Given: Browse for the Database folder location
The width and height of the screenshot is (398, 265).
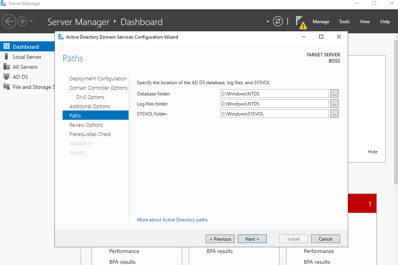Looking at the screenshot, I should pos(334,93).
